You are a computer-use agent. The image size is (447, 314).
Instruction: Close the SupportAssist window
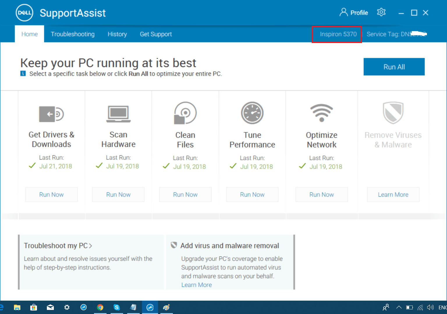tap(425, 13)
